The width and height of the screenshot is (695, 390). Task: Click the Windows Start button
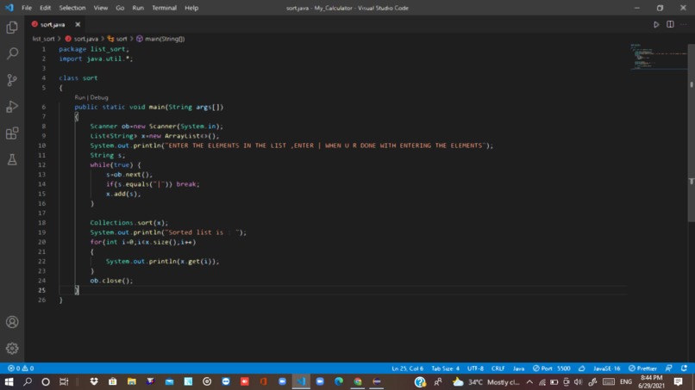point(9,381)
